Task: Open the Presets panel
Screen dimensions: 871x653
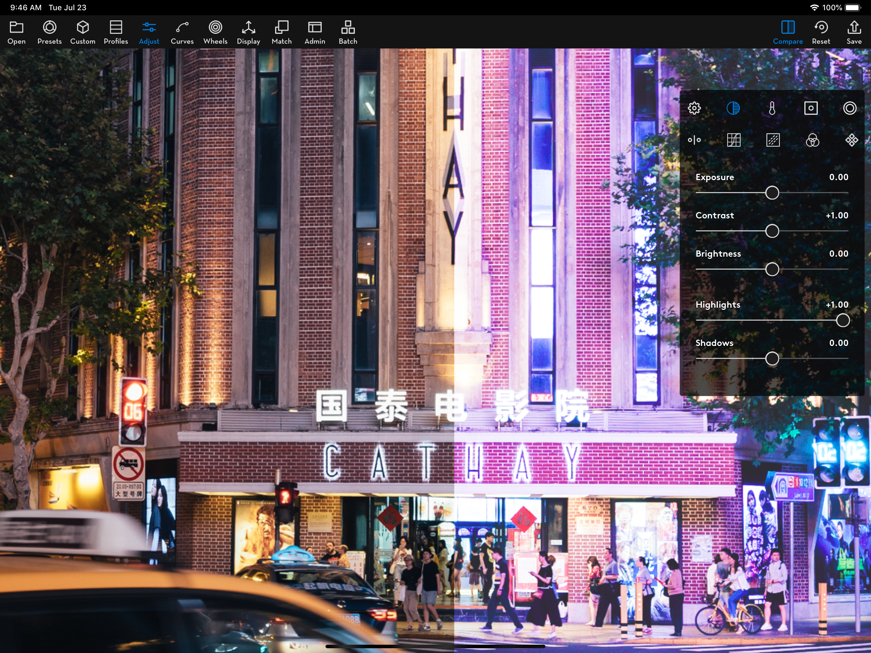Action: point(50,32)
